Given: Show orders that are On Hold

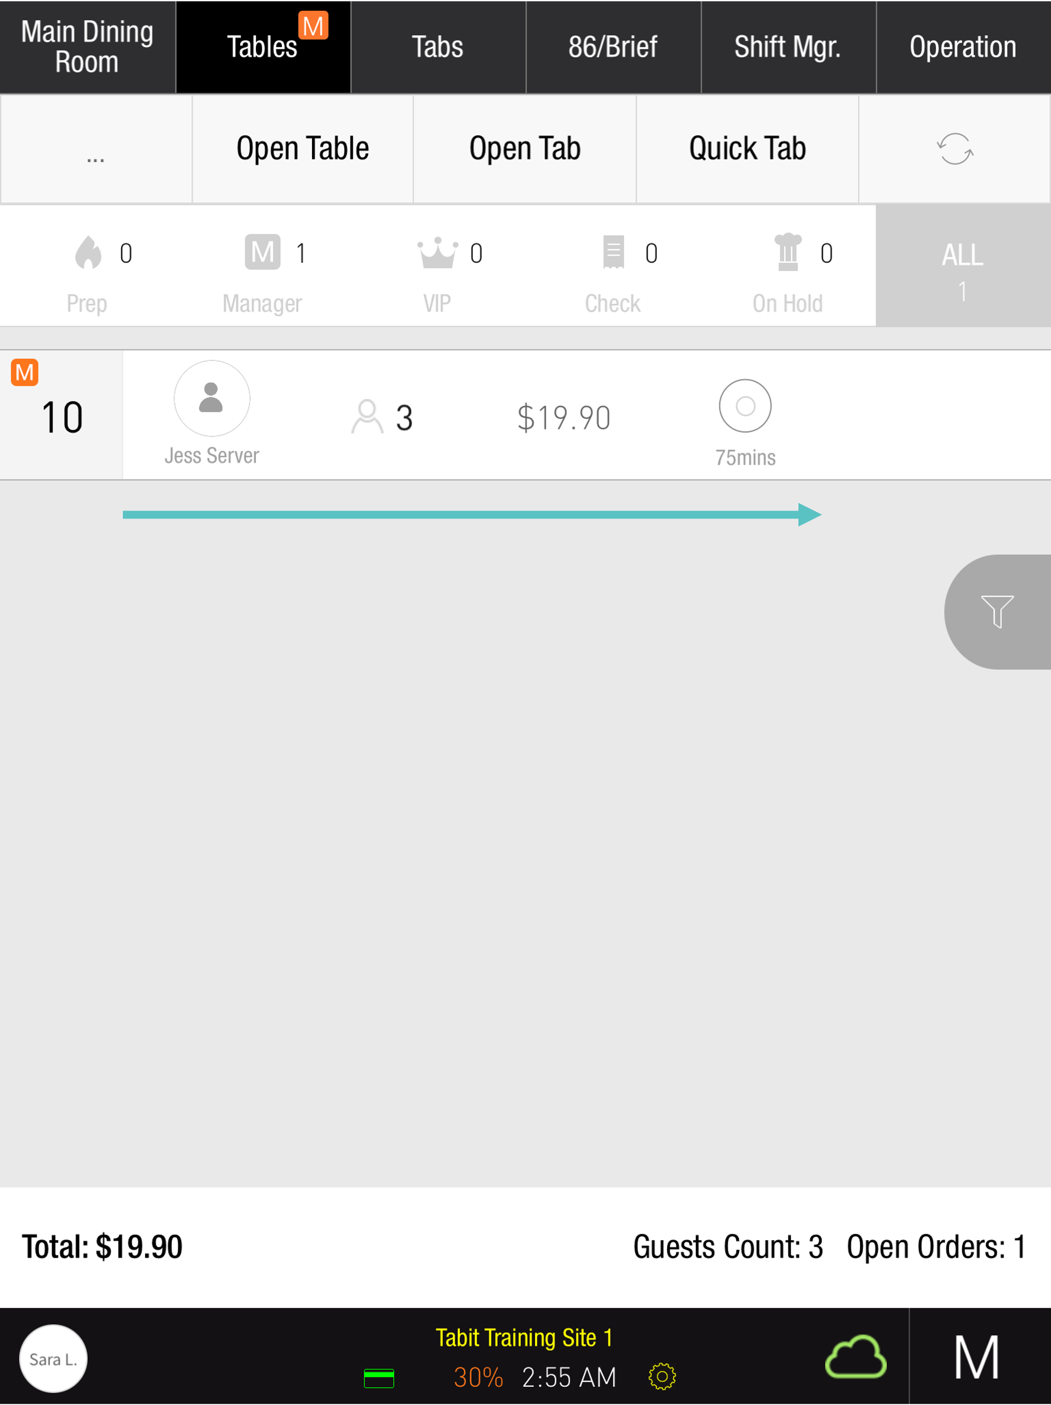Looking at the screenshot, I should pyautogui.click(x=788, y=267).
